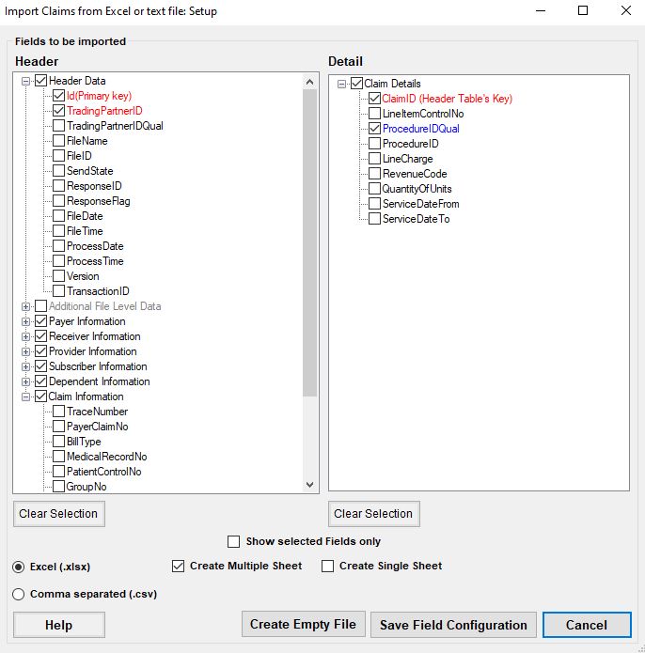The image size is (645, 653).
Task: Check the ProcedureID checkbox
Action: [x=374, y=143]
